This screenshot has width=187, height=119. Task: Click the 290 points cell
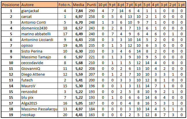pyautogui.click(x=92, y=11)
